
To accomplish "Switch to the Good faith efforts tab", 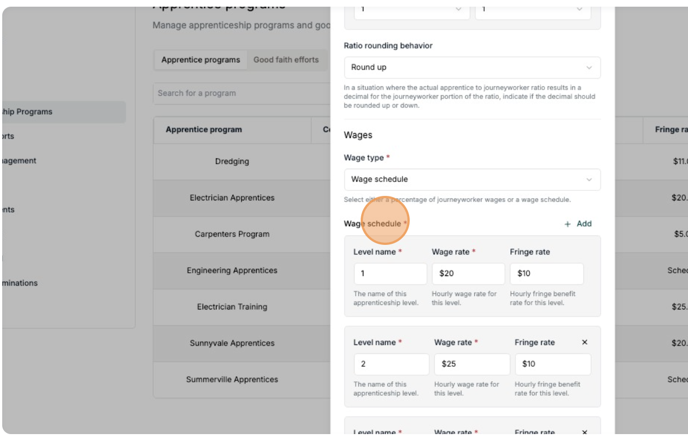I will click(286, 60).
